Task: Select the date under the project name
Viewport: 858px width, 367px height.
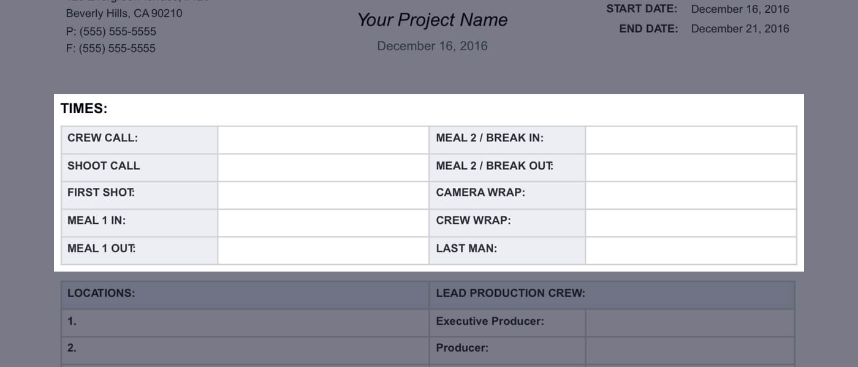Action: [x=433, y=46]
